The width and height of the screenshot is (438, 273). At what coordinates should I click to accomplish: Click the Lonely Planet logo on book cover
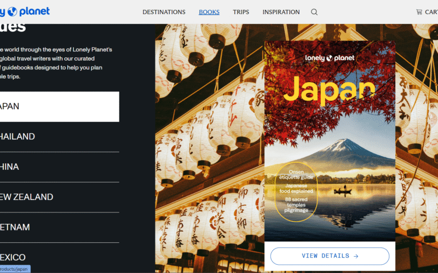330,58
